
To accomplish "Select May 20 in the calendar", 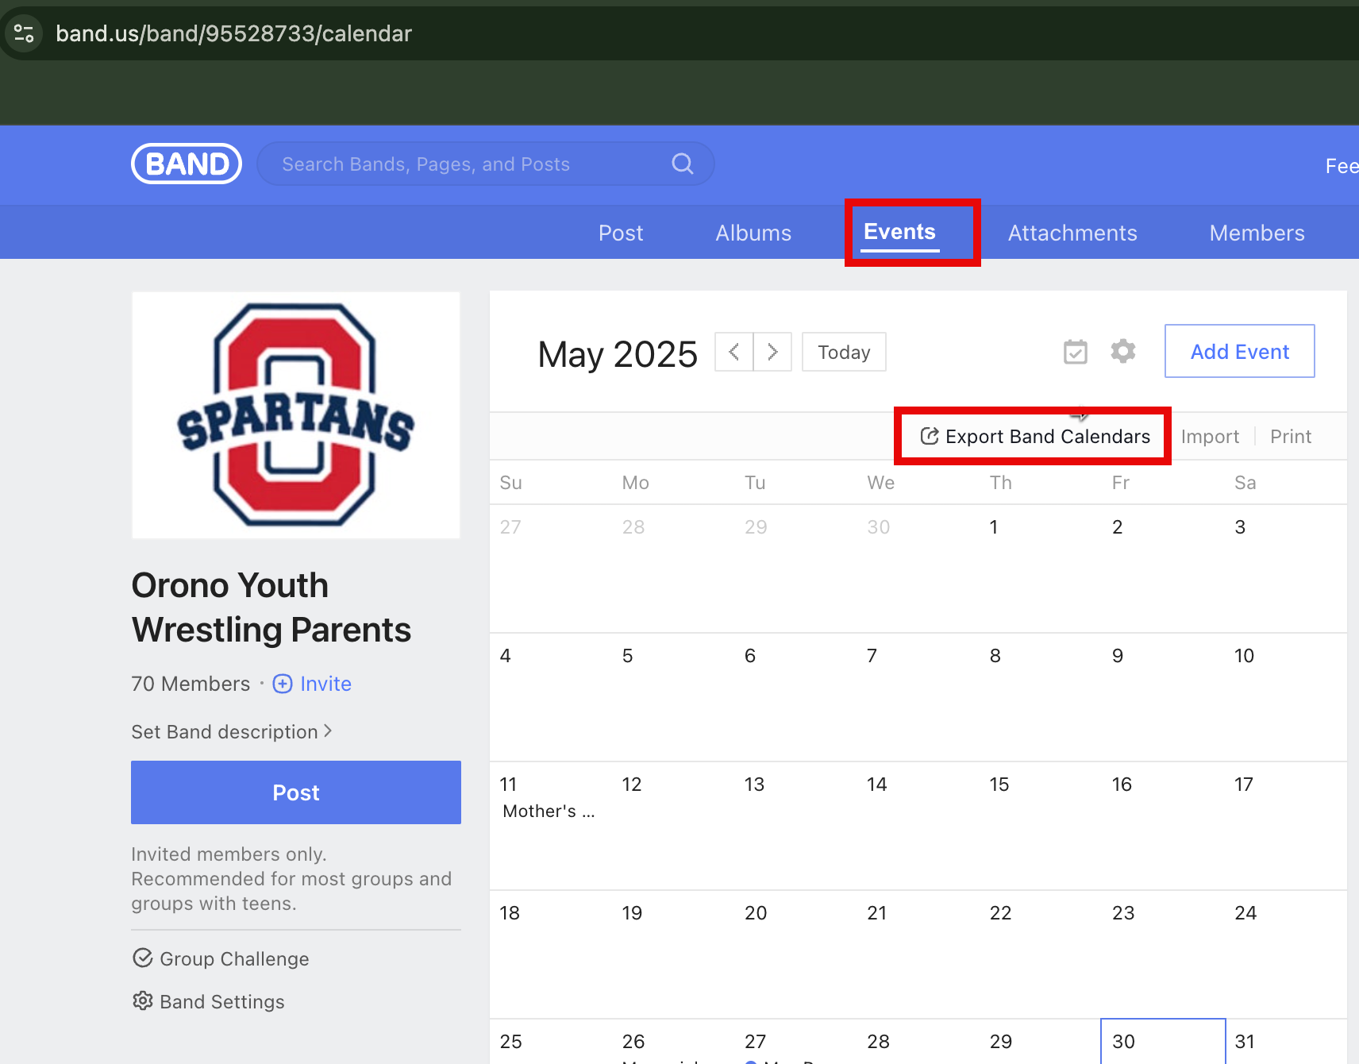I will point(795,954).
